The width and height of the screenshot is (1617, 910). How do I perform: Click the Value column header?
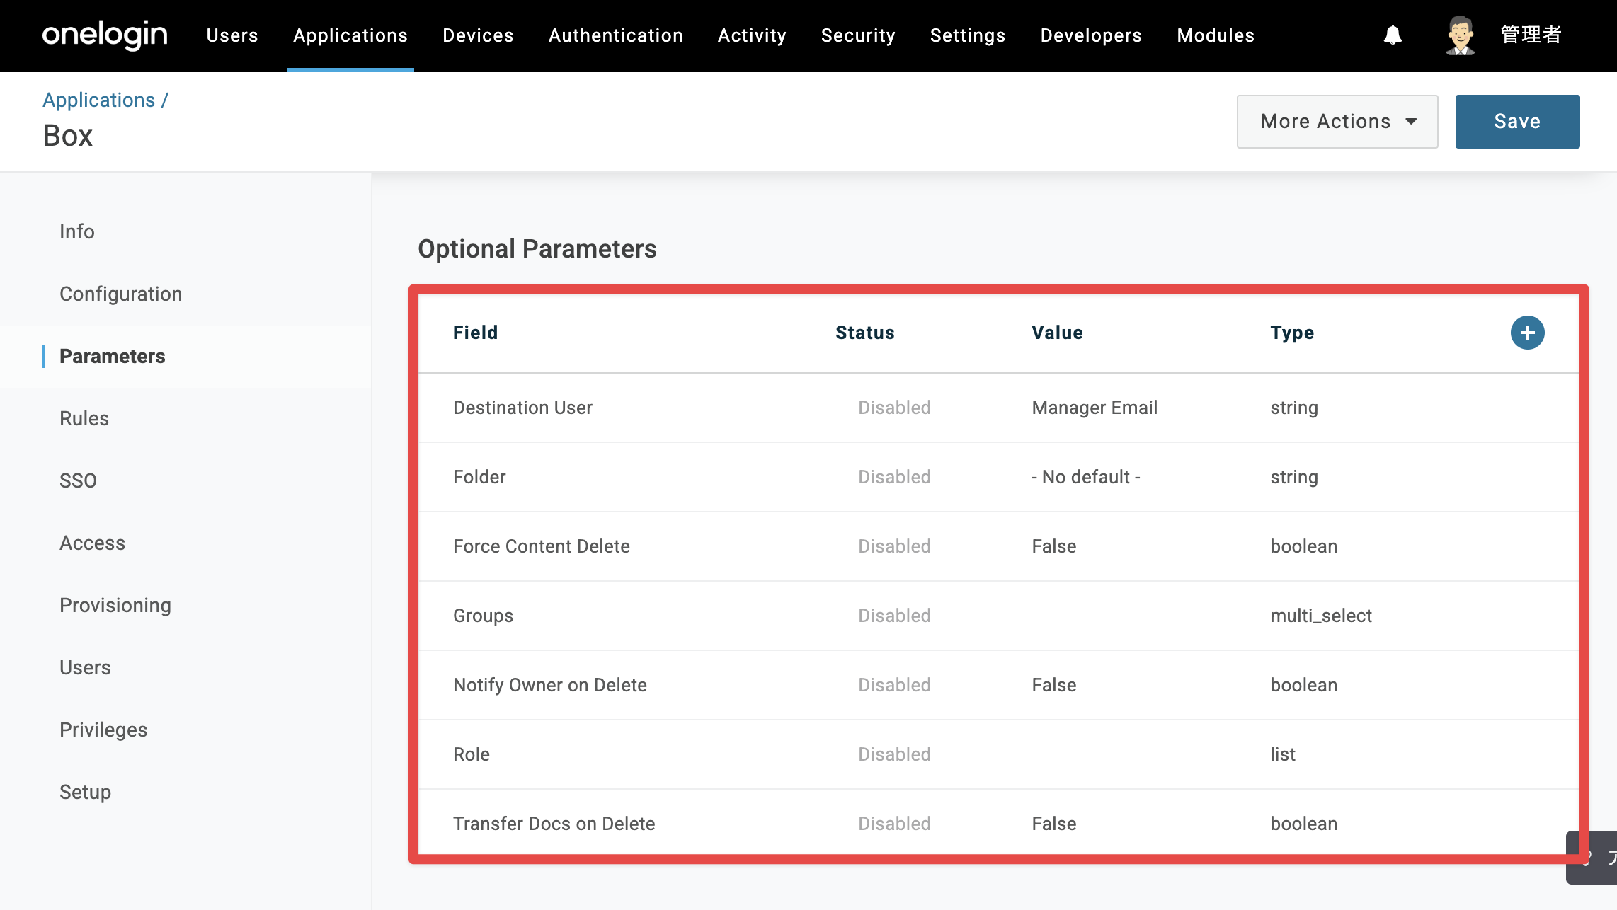click(1057, 333)
